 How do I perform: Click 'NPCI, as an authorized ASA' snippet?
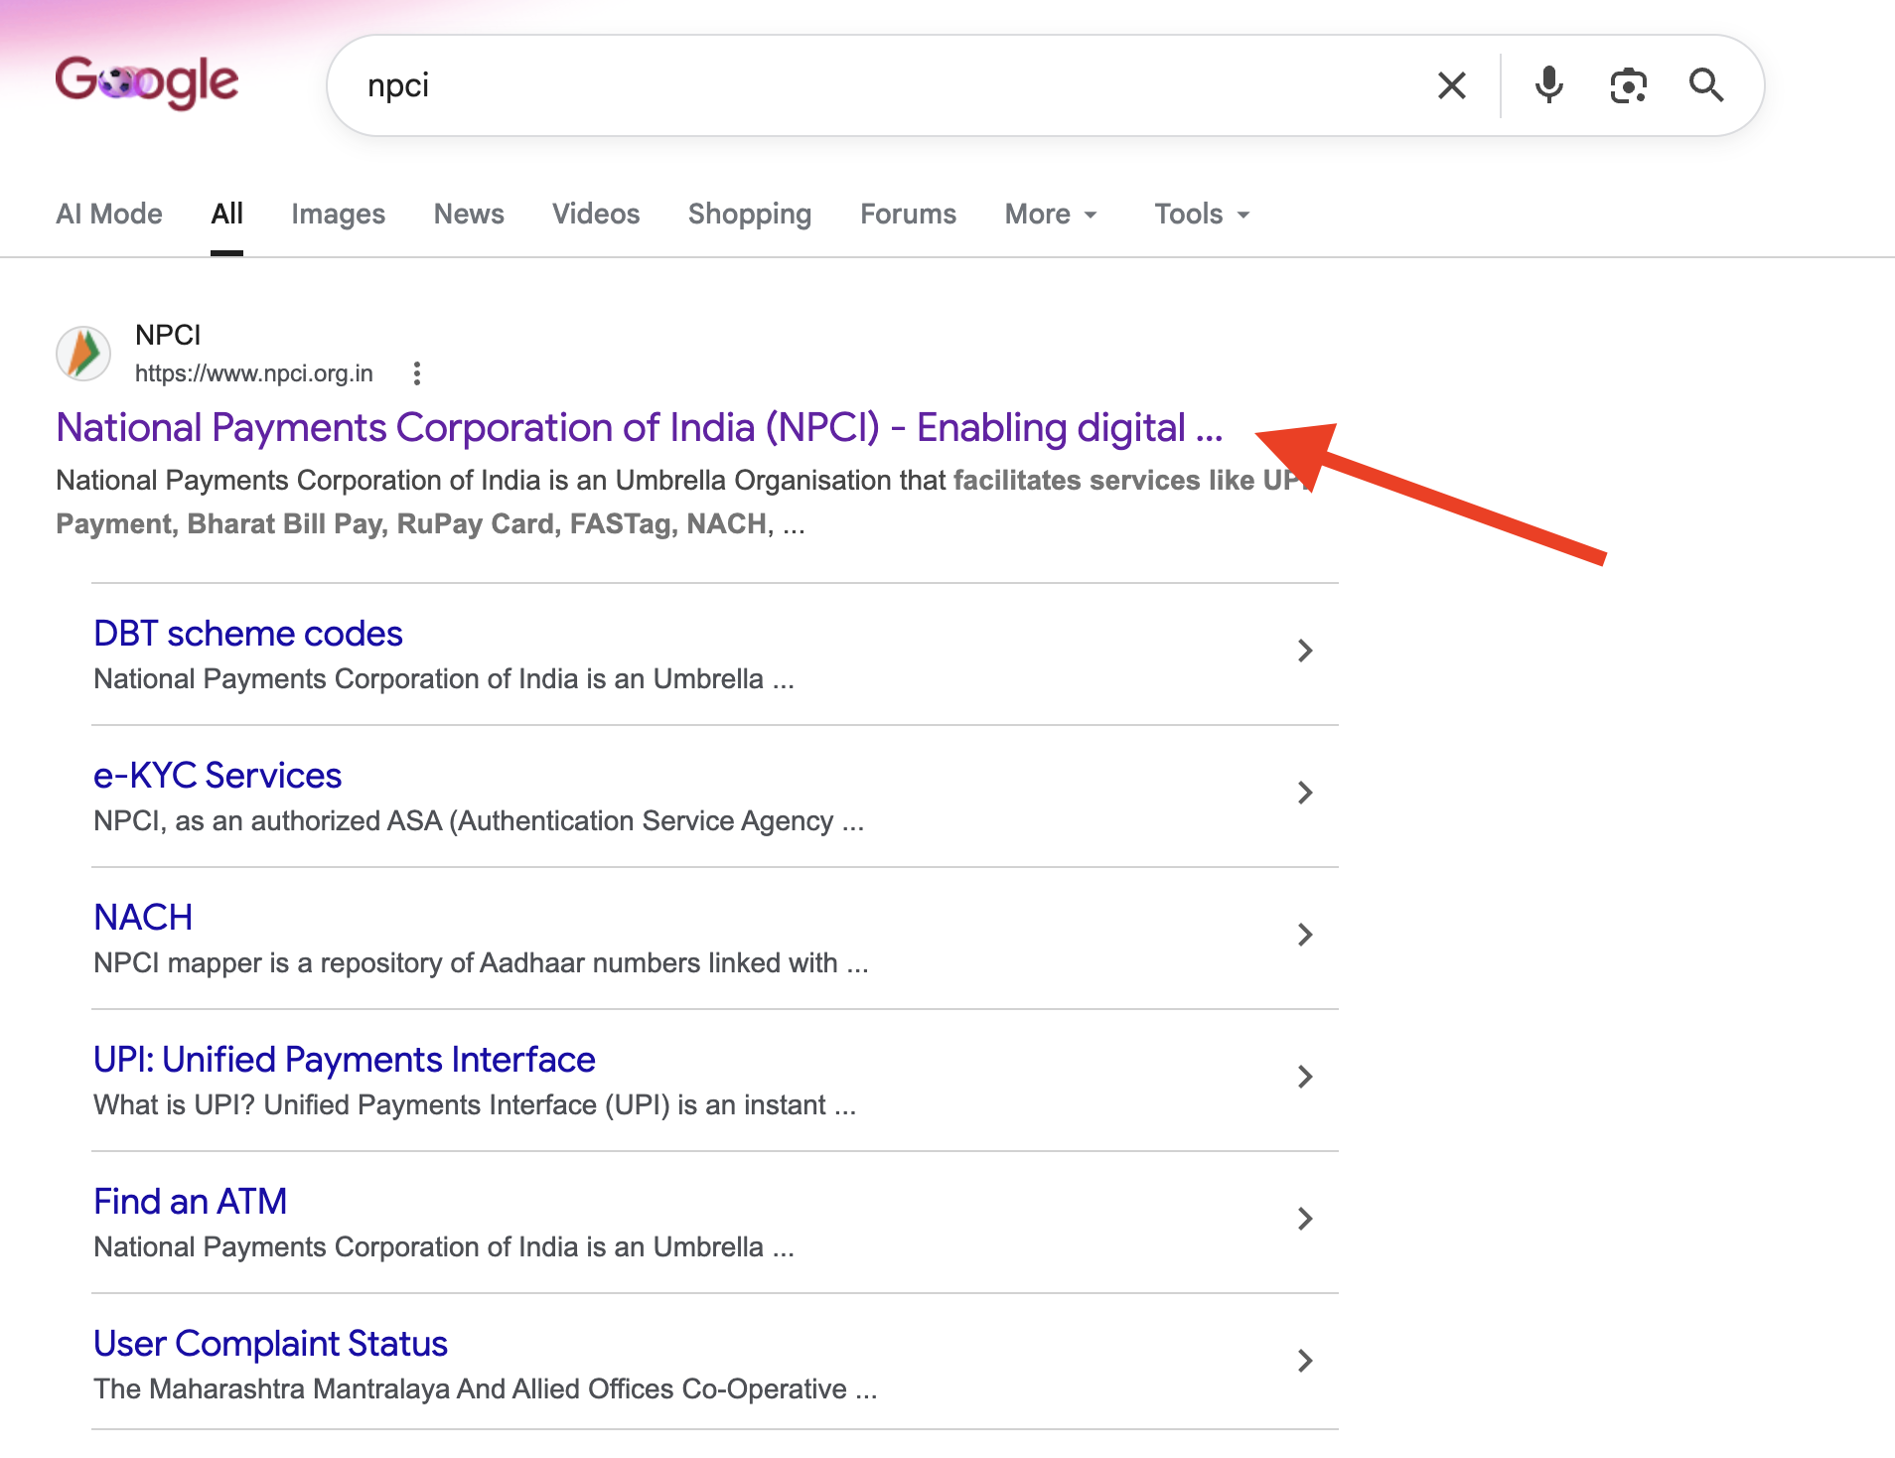click(x=479, y=821)
